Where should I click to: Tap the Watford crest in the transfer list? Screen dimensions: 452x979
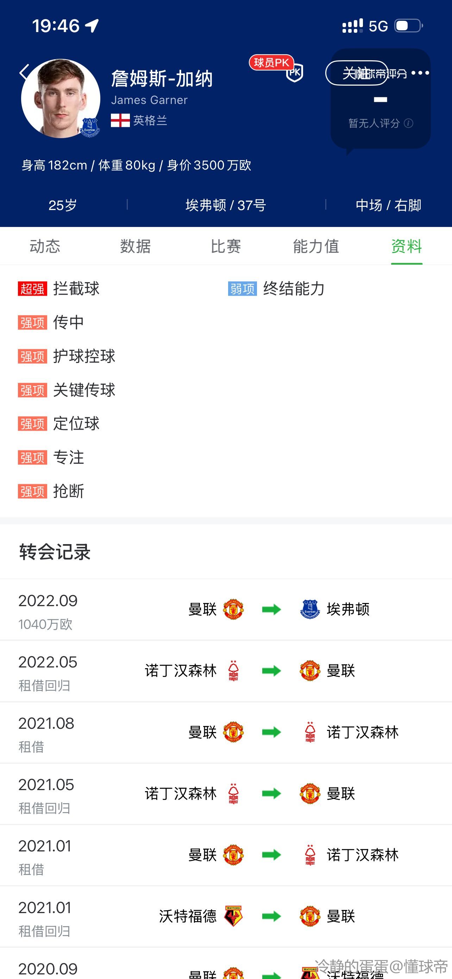point(233,916)
